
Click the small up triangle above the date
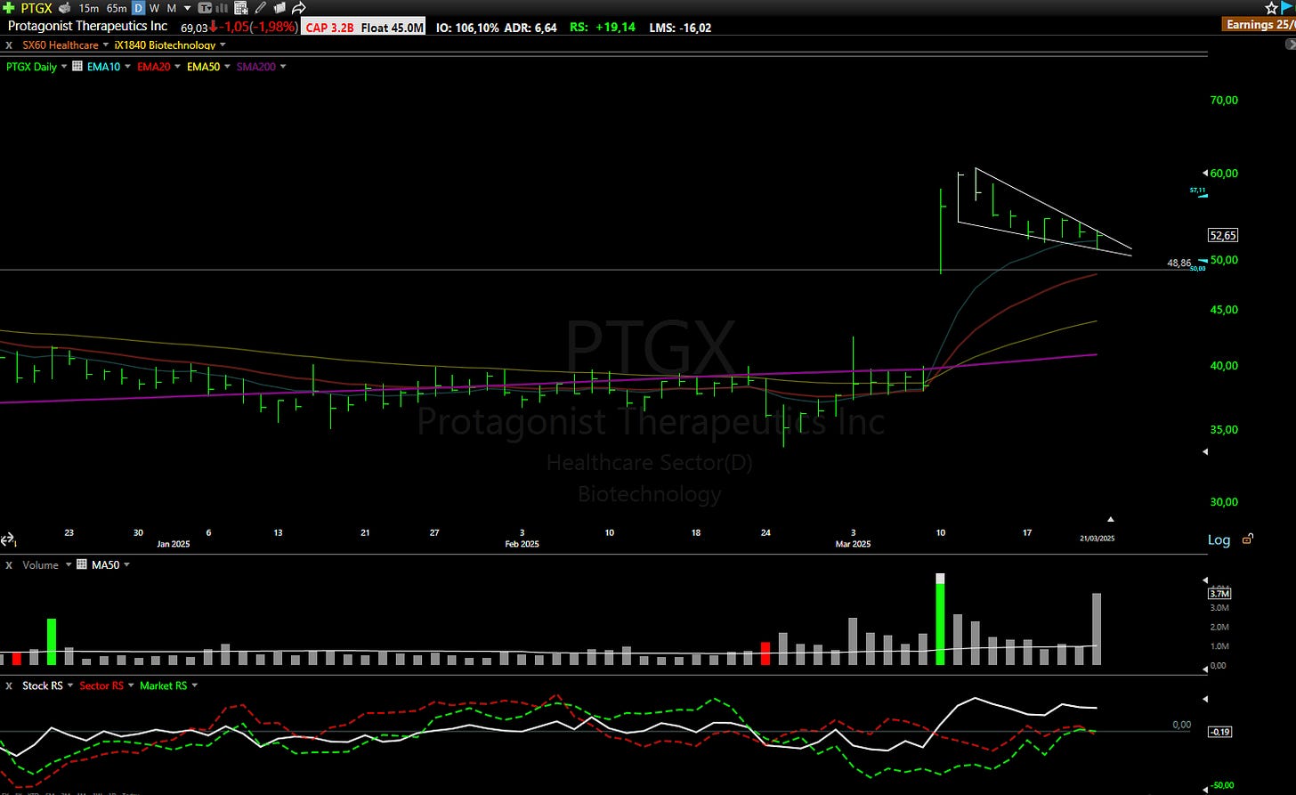click(x=1110, y=519)
